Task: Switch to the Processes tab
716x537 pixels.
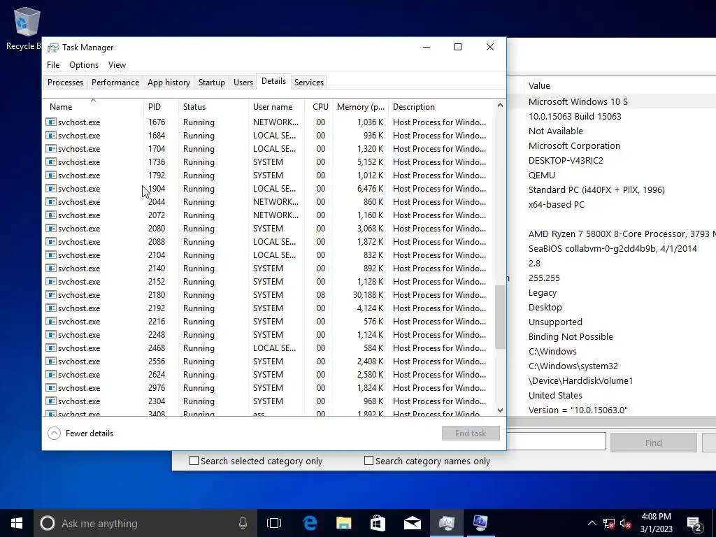Action: (x=65, y=83)
